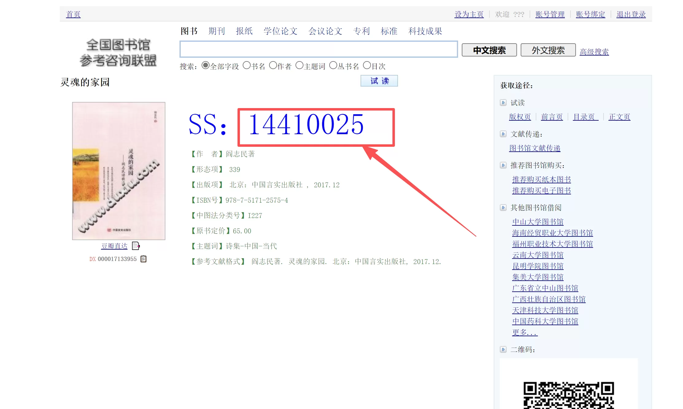Select the 目次 radio button

(367, 65)
